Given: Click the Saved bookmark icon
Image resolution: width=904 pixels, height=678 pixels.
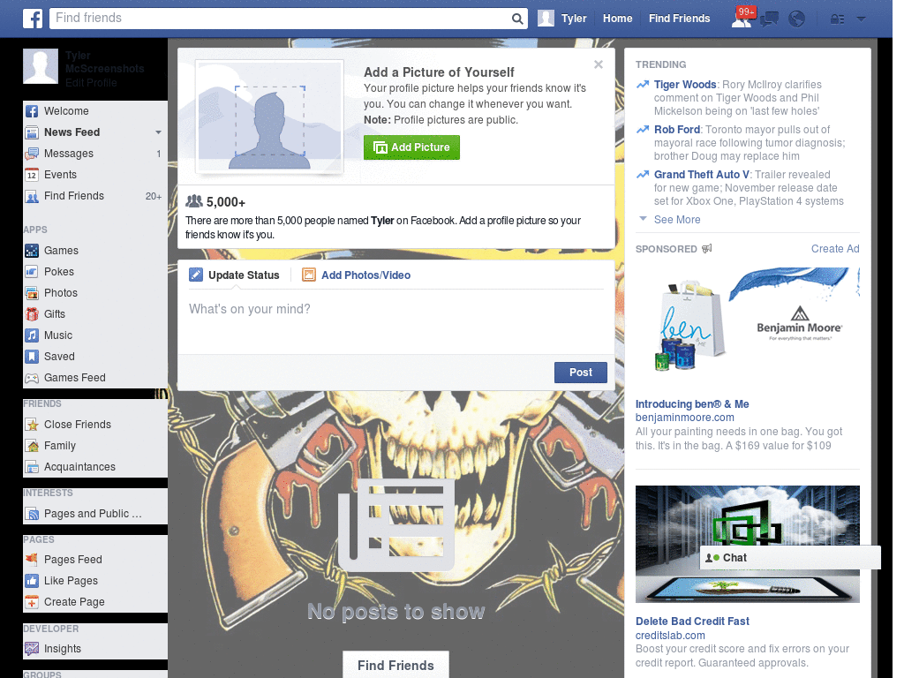Looking at the screenshot, I should point(32,357).
